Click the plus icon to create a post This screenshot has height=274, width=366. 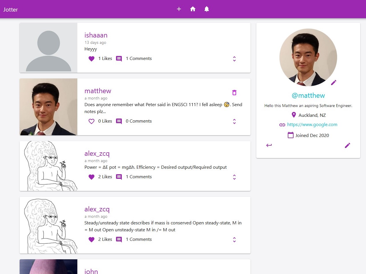pos(179,9)
